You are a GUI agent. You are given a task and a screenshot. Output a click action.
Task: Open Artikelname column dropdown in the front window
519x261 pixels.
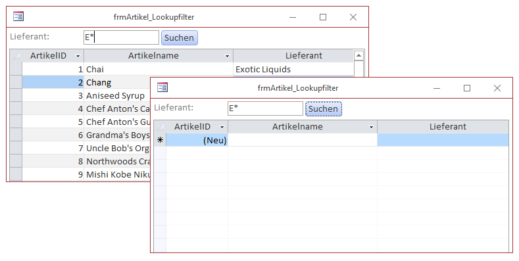[x=372, y=127]
